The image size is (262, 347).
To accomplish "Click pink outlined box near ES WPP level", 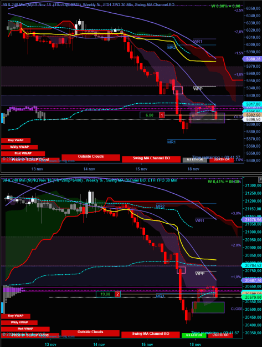I will (x=178, y=90).
